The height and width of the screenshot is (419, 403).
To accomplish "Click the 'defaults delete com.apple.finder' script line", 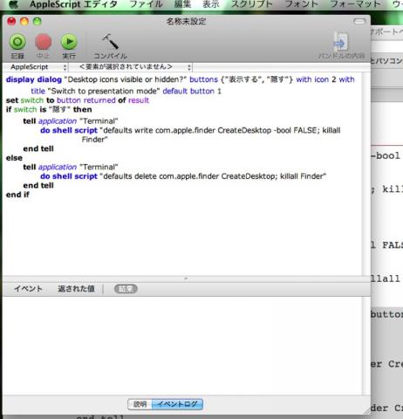I will pos(183,176).
